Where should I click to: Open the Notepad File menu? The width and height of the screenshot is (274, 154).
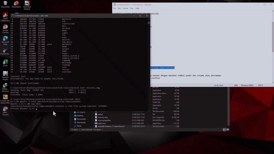click(x=114, y=9)
